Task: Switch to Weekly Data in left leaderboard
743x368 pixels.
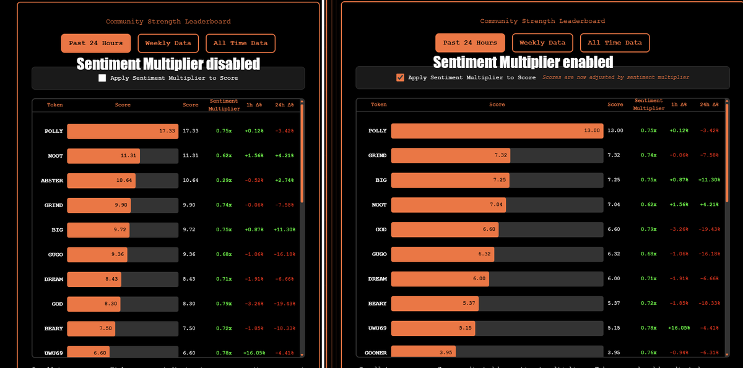Action: [x=168, y=43]
